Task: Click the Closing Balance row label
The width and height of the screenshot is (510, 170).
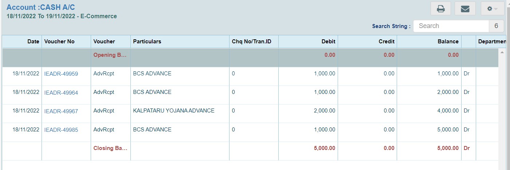Action: coord(110,148)
